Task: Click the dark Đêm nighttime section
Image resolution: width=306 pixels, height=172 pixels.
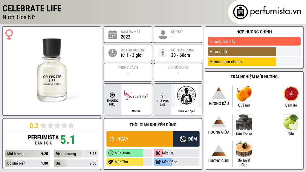Action: click(186, 139)
